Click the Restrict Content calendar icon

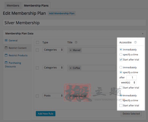coord(6,48)
